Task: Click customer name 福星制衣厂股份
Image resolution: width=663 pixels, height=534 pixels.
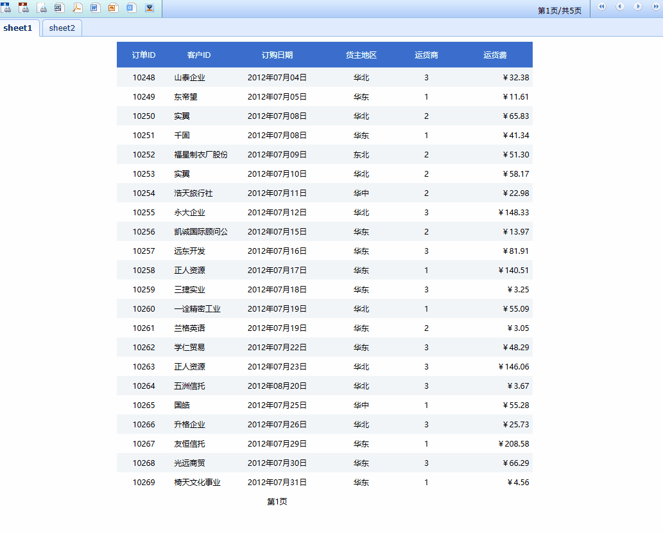Action: (x=201, y=155)
